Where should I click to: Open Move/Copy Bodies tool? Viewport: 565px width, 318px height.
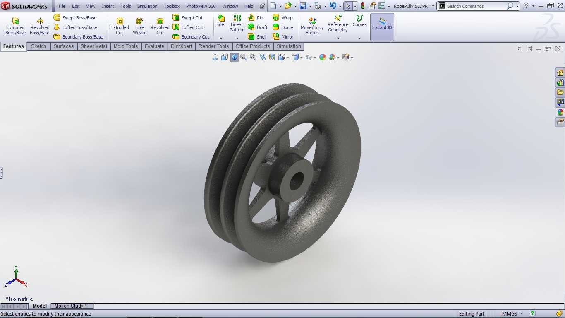[312, 26]
